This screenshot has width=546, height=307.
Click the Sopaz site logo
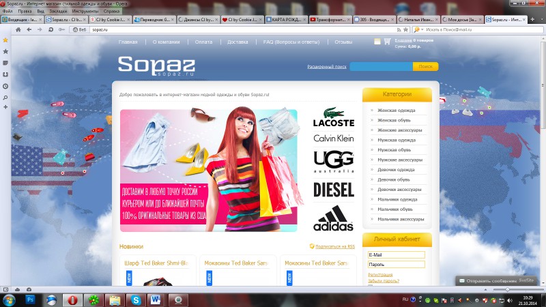click(156, 65)
